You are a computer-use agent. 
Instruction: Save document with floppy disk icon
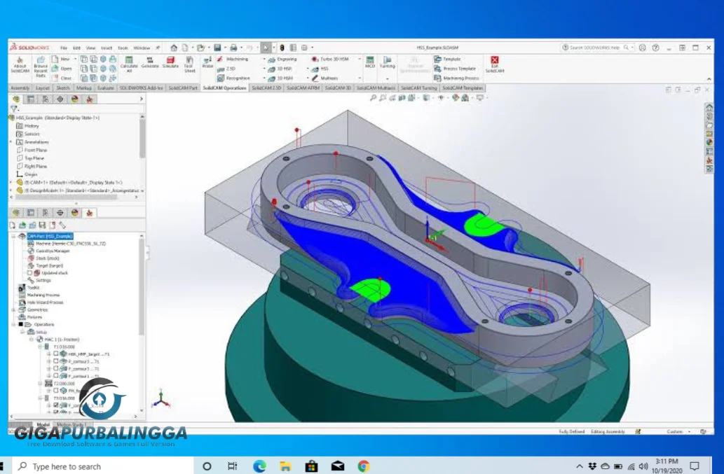pyautogui.click(x=217, y=48)
